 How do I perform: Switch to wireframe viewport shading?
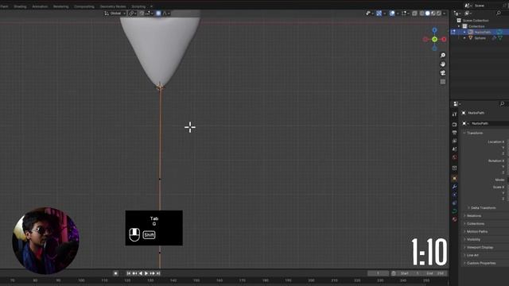coord(422,14)
